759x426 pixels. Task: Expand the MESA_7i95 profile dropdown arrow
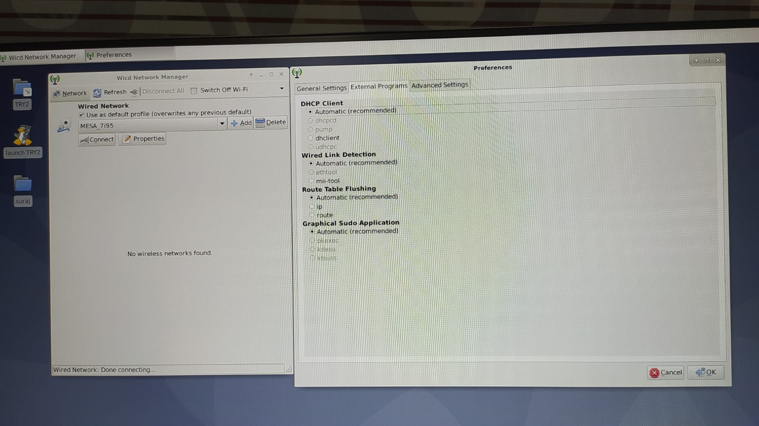[222, 124]
